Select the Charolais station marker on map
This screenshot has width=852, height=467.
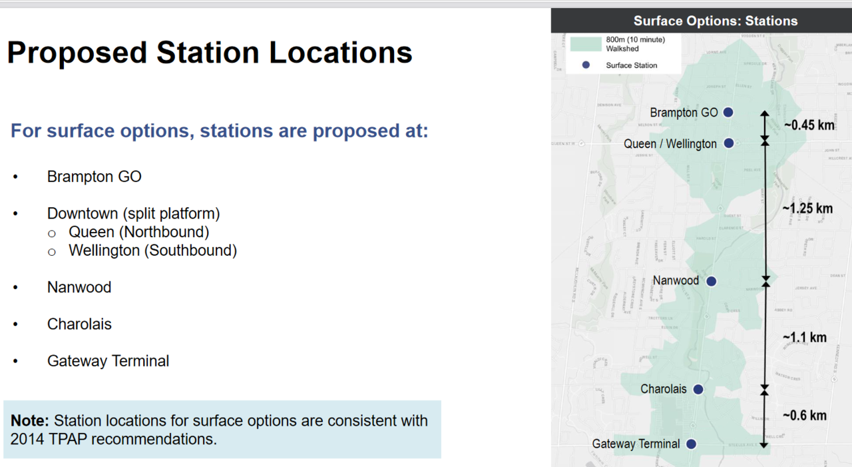click(x=698, y=389)
